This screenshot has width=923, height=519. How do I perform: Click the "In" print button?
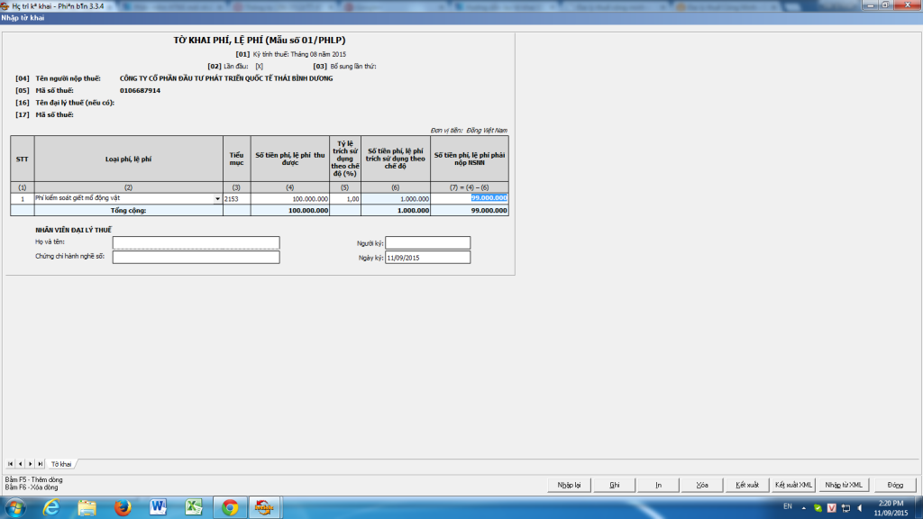pyautogui.click(x=658, y=485)
